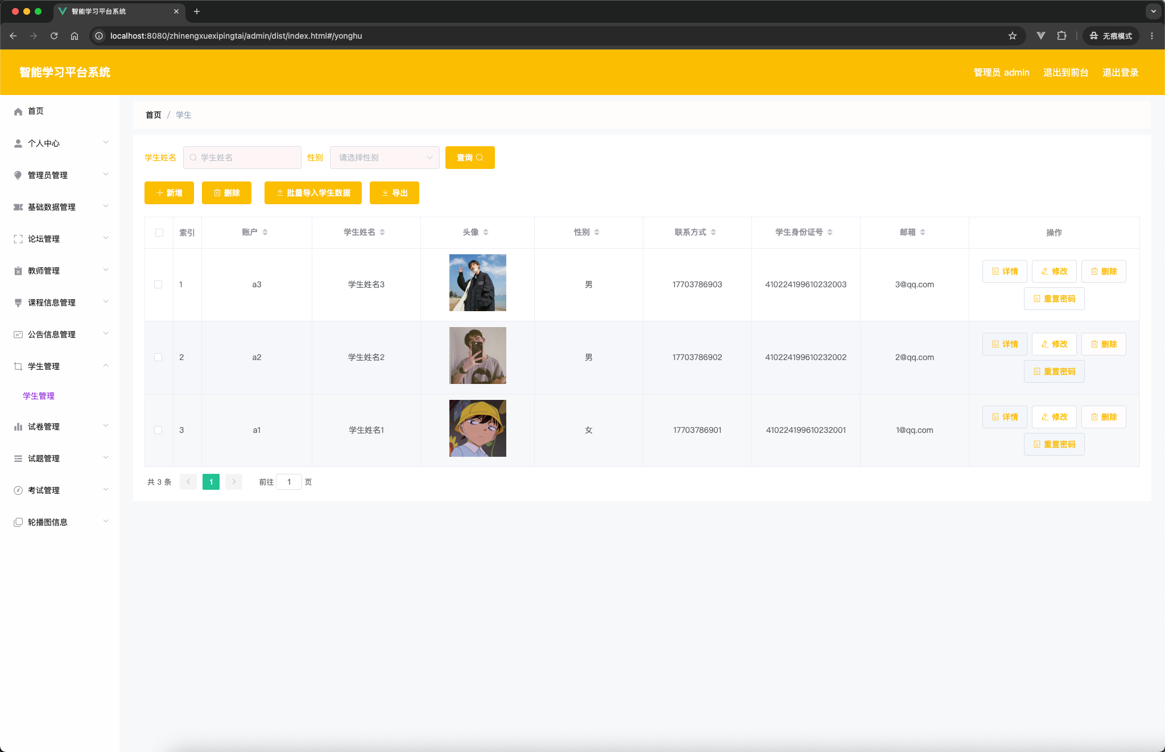
Task: Sort by 账户 column sort arrows
Action: point(265,232)
